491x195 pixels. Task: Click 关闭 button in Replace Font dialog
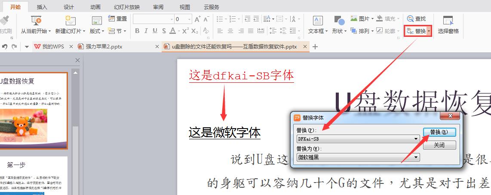pos(439,145)
